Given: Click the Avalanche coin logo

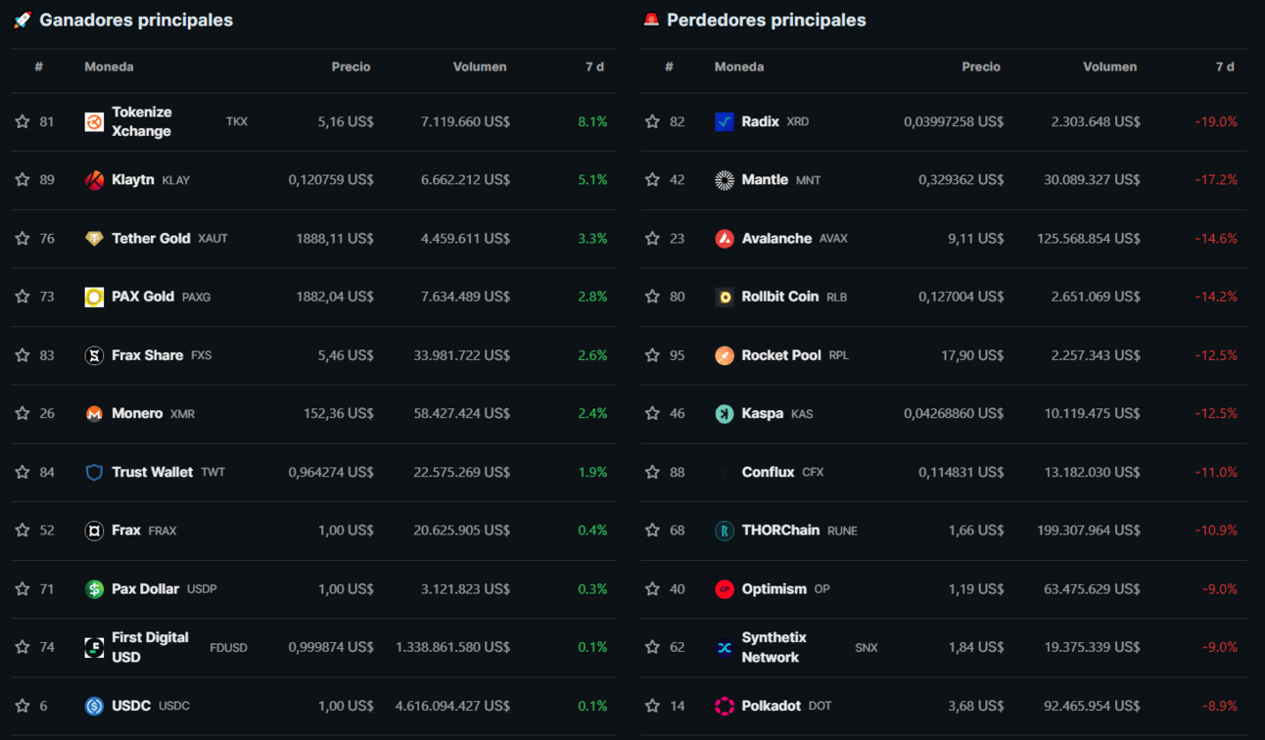Looking at the screenshot, I should pos(725,239).
